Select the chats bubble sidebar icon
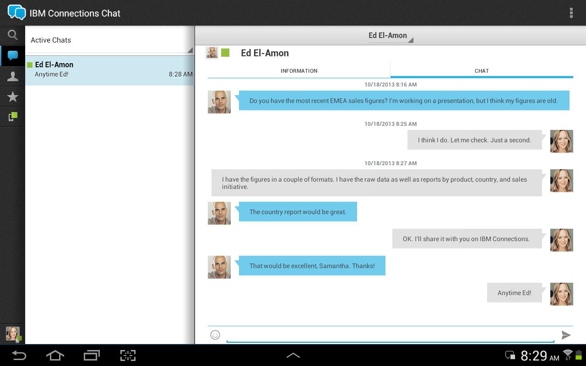 pyautogui.click(x=13, y=56)
